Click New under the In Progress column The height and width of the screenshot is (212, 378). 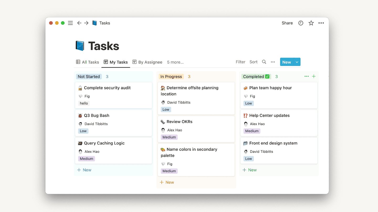pyautogui.click(x=167, y=182)
